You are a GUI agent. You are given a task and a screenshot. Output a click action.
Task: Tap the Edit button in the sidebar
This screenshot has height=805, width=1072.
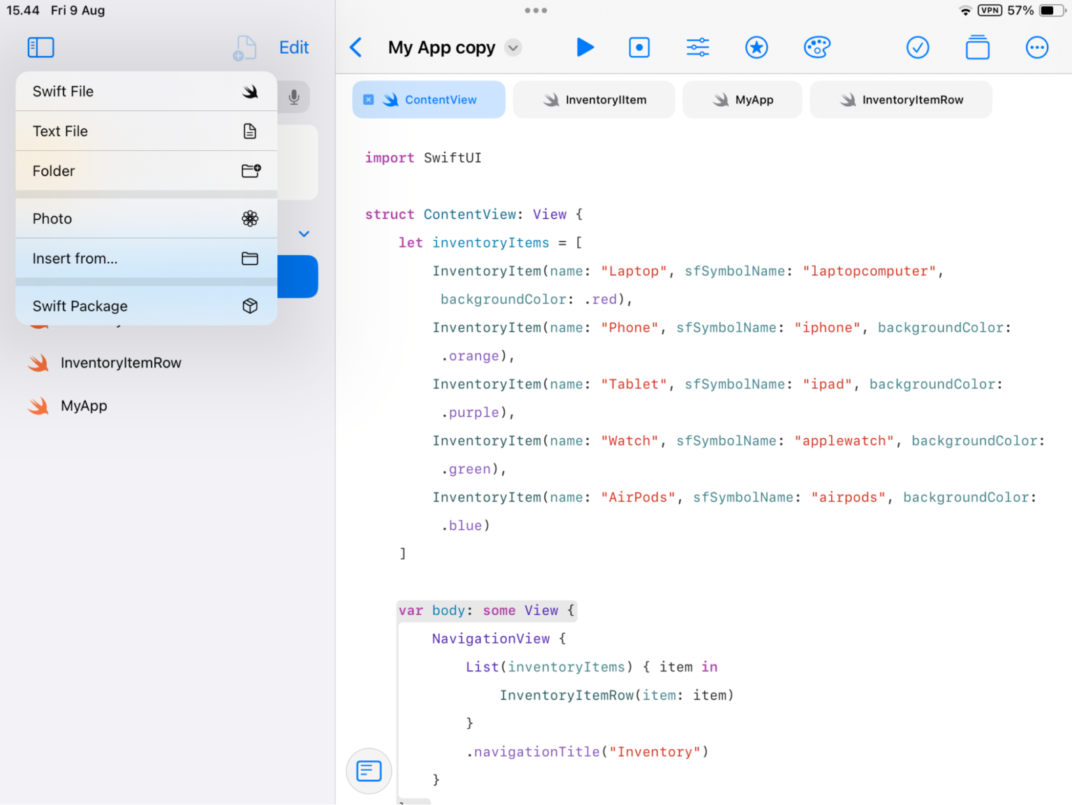(x=294, y=47)
